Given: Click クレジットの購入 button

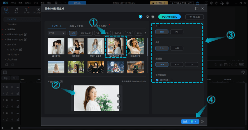Looking at the screenshot, I should pos(169,17).
